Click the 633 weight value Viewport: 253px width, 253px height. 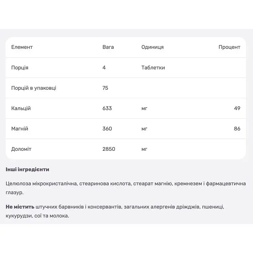click(x=107, y=108)
